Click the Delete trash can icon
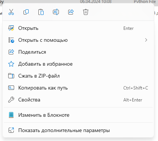The width and height of the screenshot is (158, 141). [86, 12]
